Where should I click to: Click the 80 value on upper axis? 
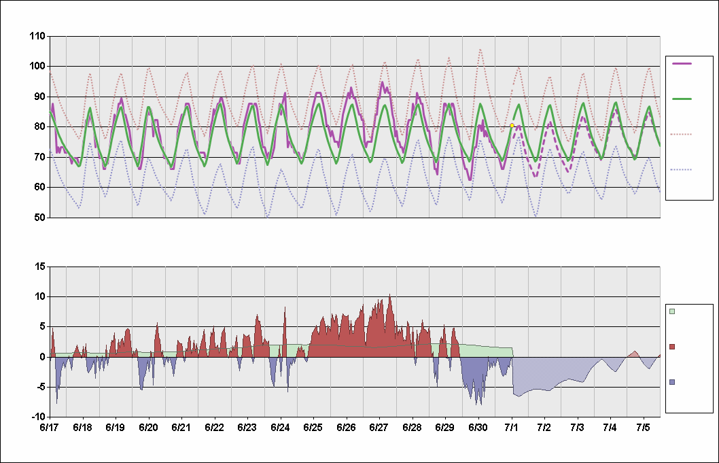point(40,127)
